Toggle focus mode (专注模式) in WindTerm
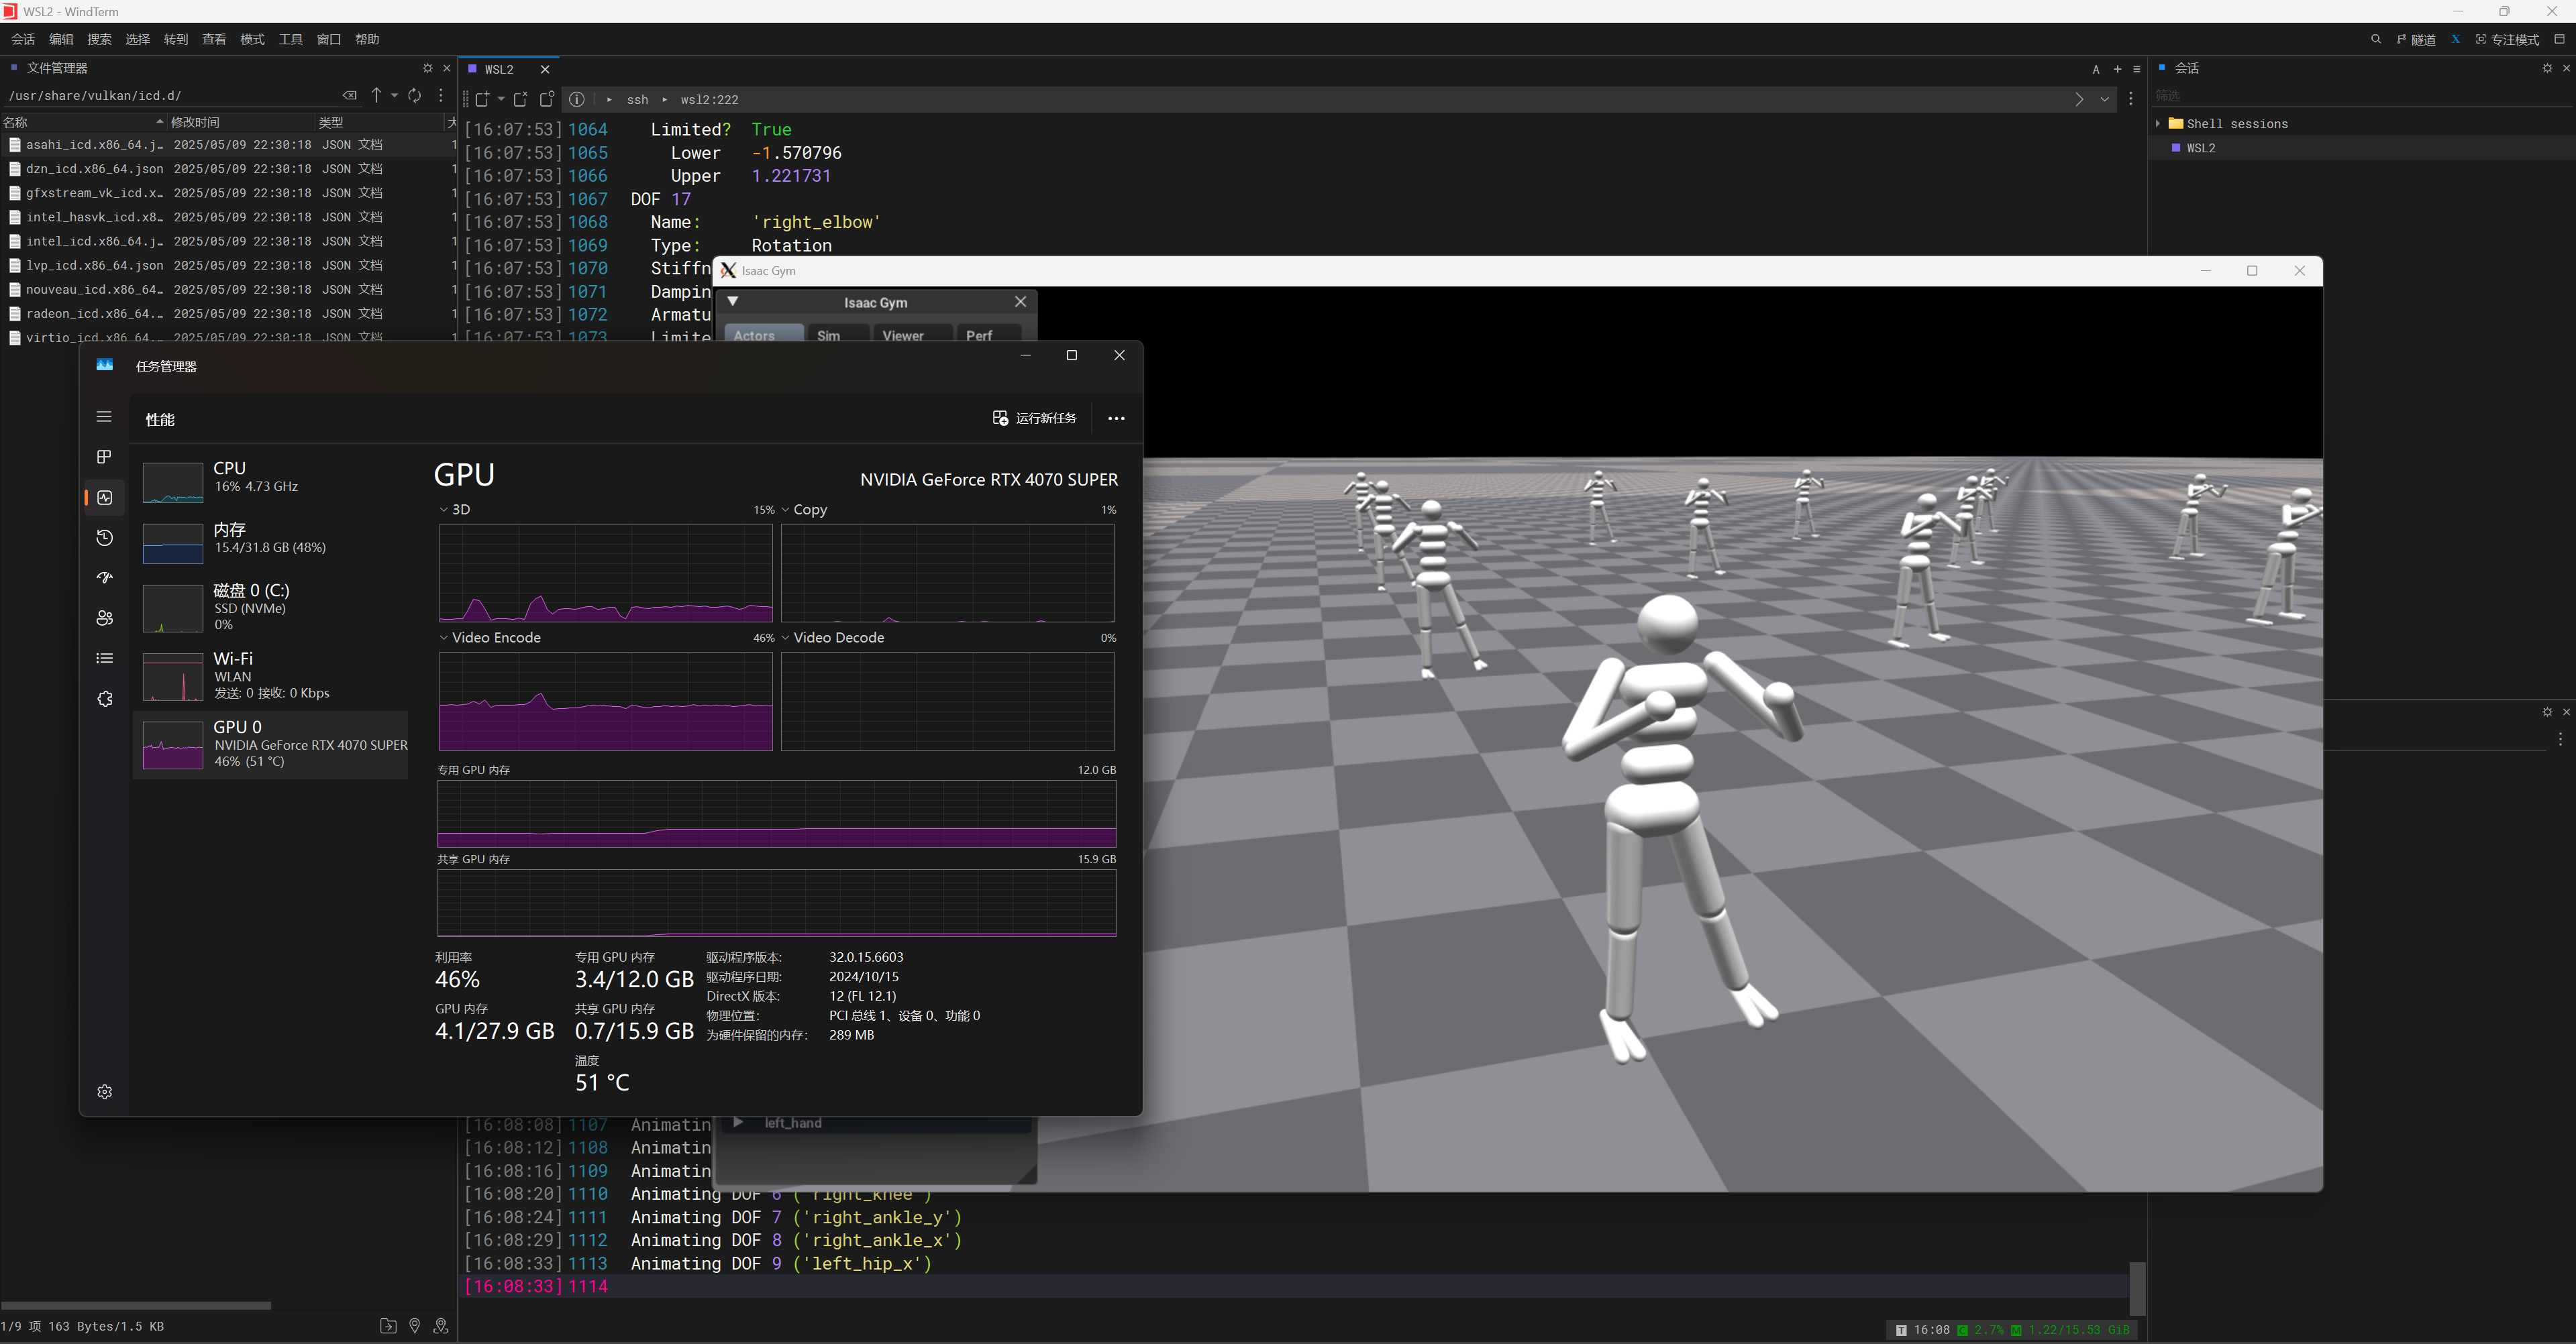The width and height of the screenshot is (2576, 1344). [x=2508, y=39]
